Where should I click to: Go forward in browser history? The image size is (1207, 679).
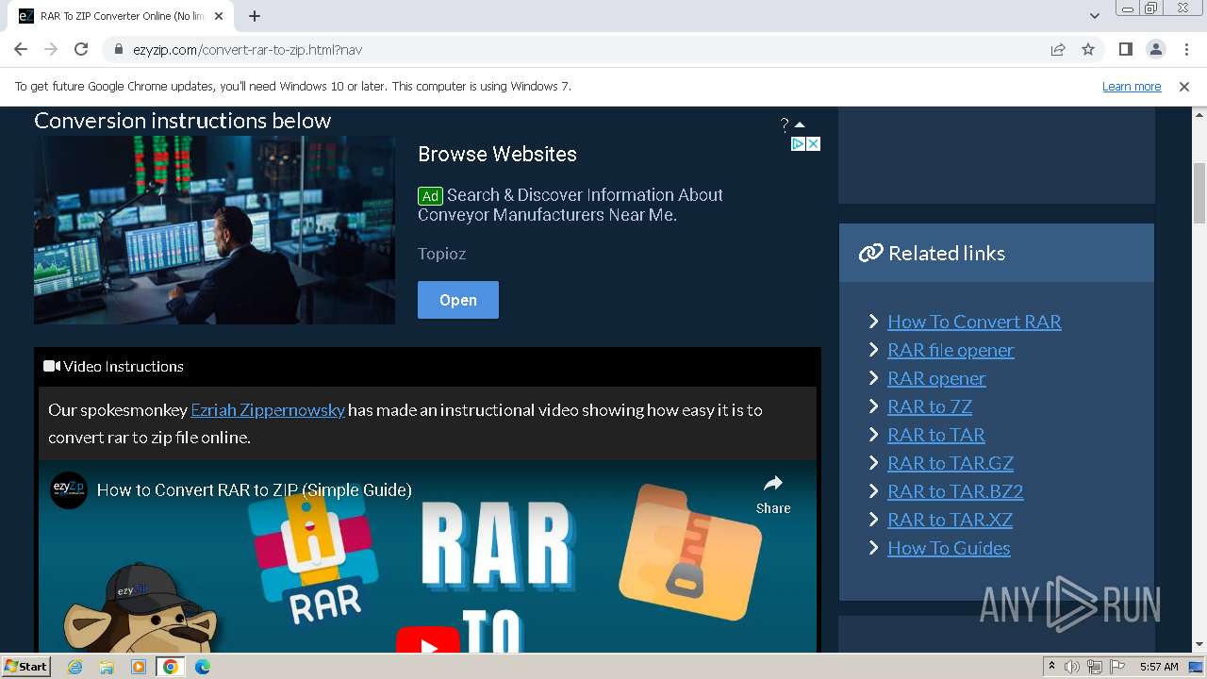pos(51,49)
